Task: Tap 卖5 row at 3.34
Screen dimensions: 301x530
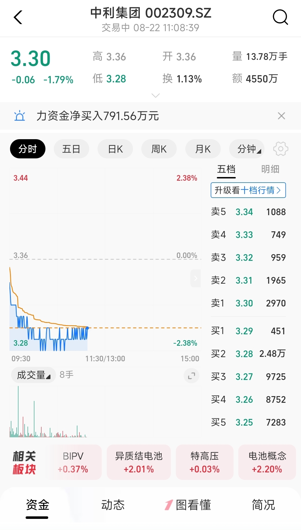Action: coord(248,212)
